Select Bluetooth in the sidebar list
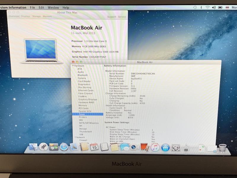The width and height of the screenshot is (237, 178). (83, 75)
